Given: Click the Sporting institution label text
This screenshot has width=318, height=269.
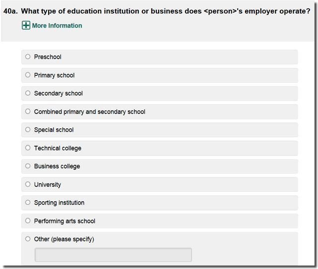Looking at the screenshot, I should 59,203.
